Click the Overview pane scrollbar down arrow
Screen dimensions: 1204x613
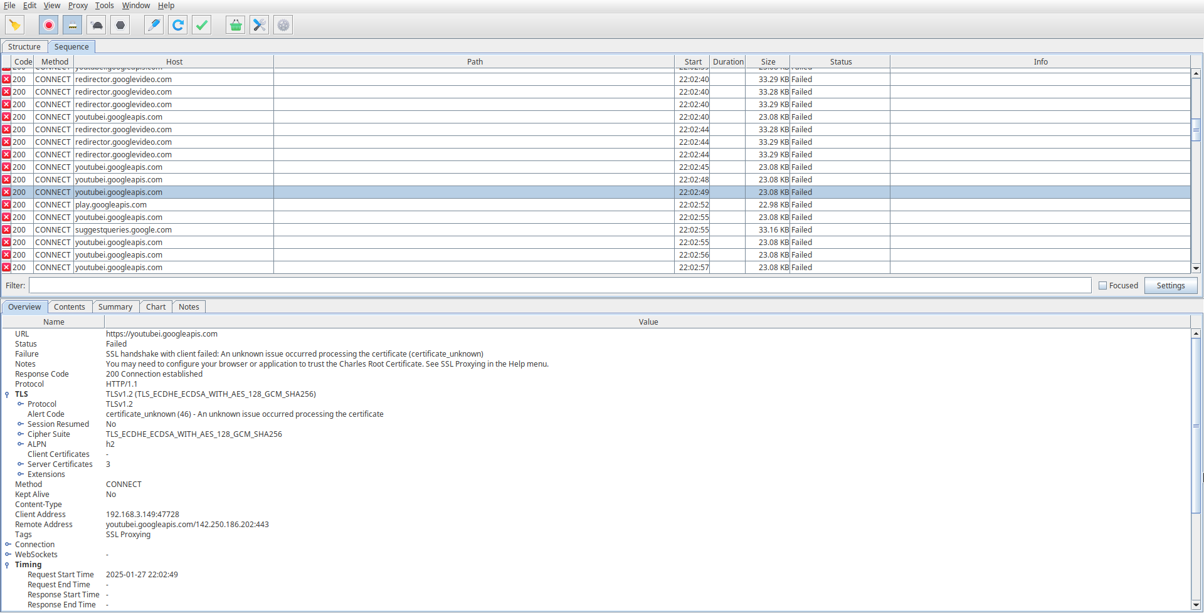1196,605
